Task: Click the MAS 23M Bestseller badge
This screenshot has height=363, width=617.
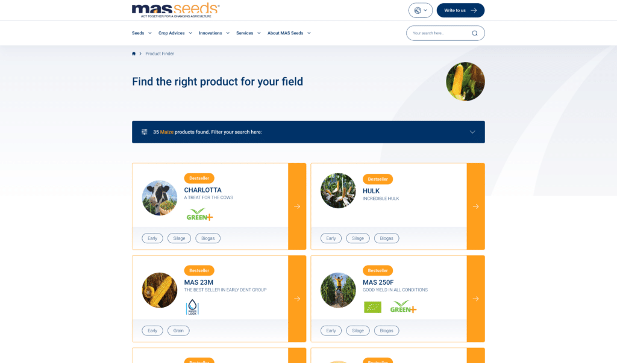Action: coord(199,270)
